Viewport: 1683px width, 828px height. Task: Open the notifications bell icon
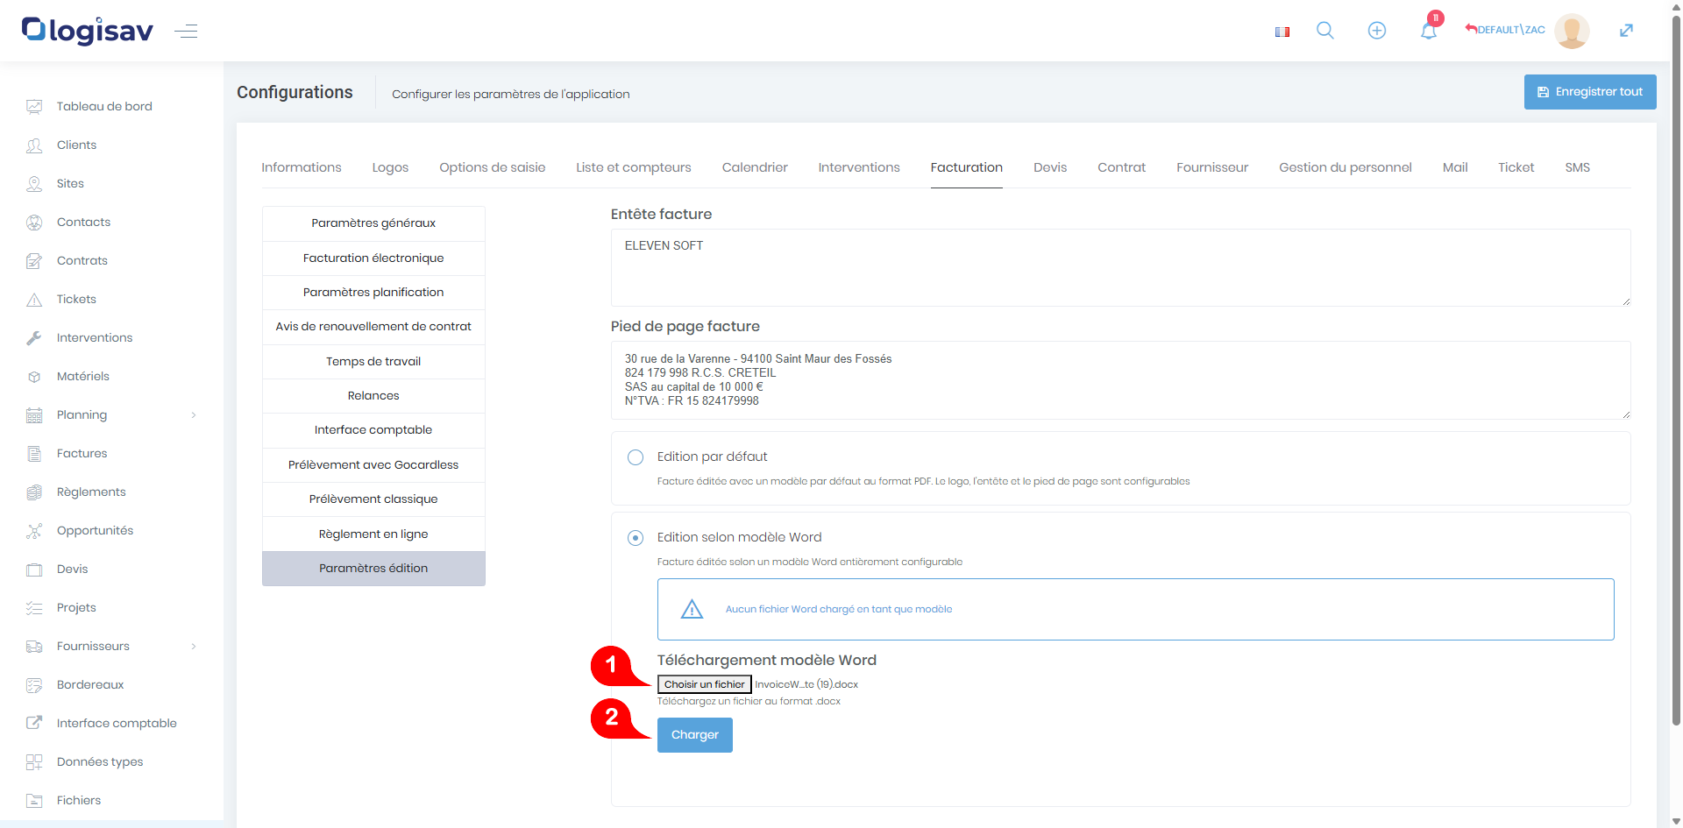click(x=1428, y=32)
